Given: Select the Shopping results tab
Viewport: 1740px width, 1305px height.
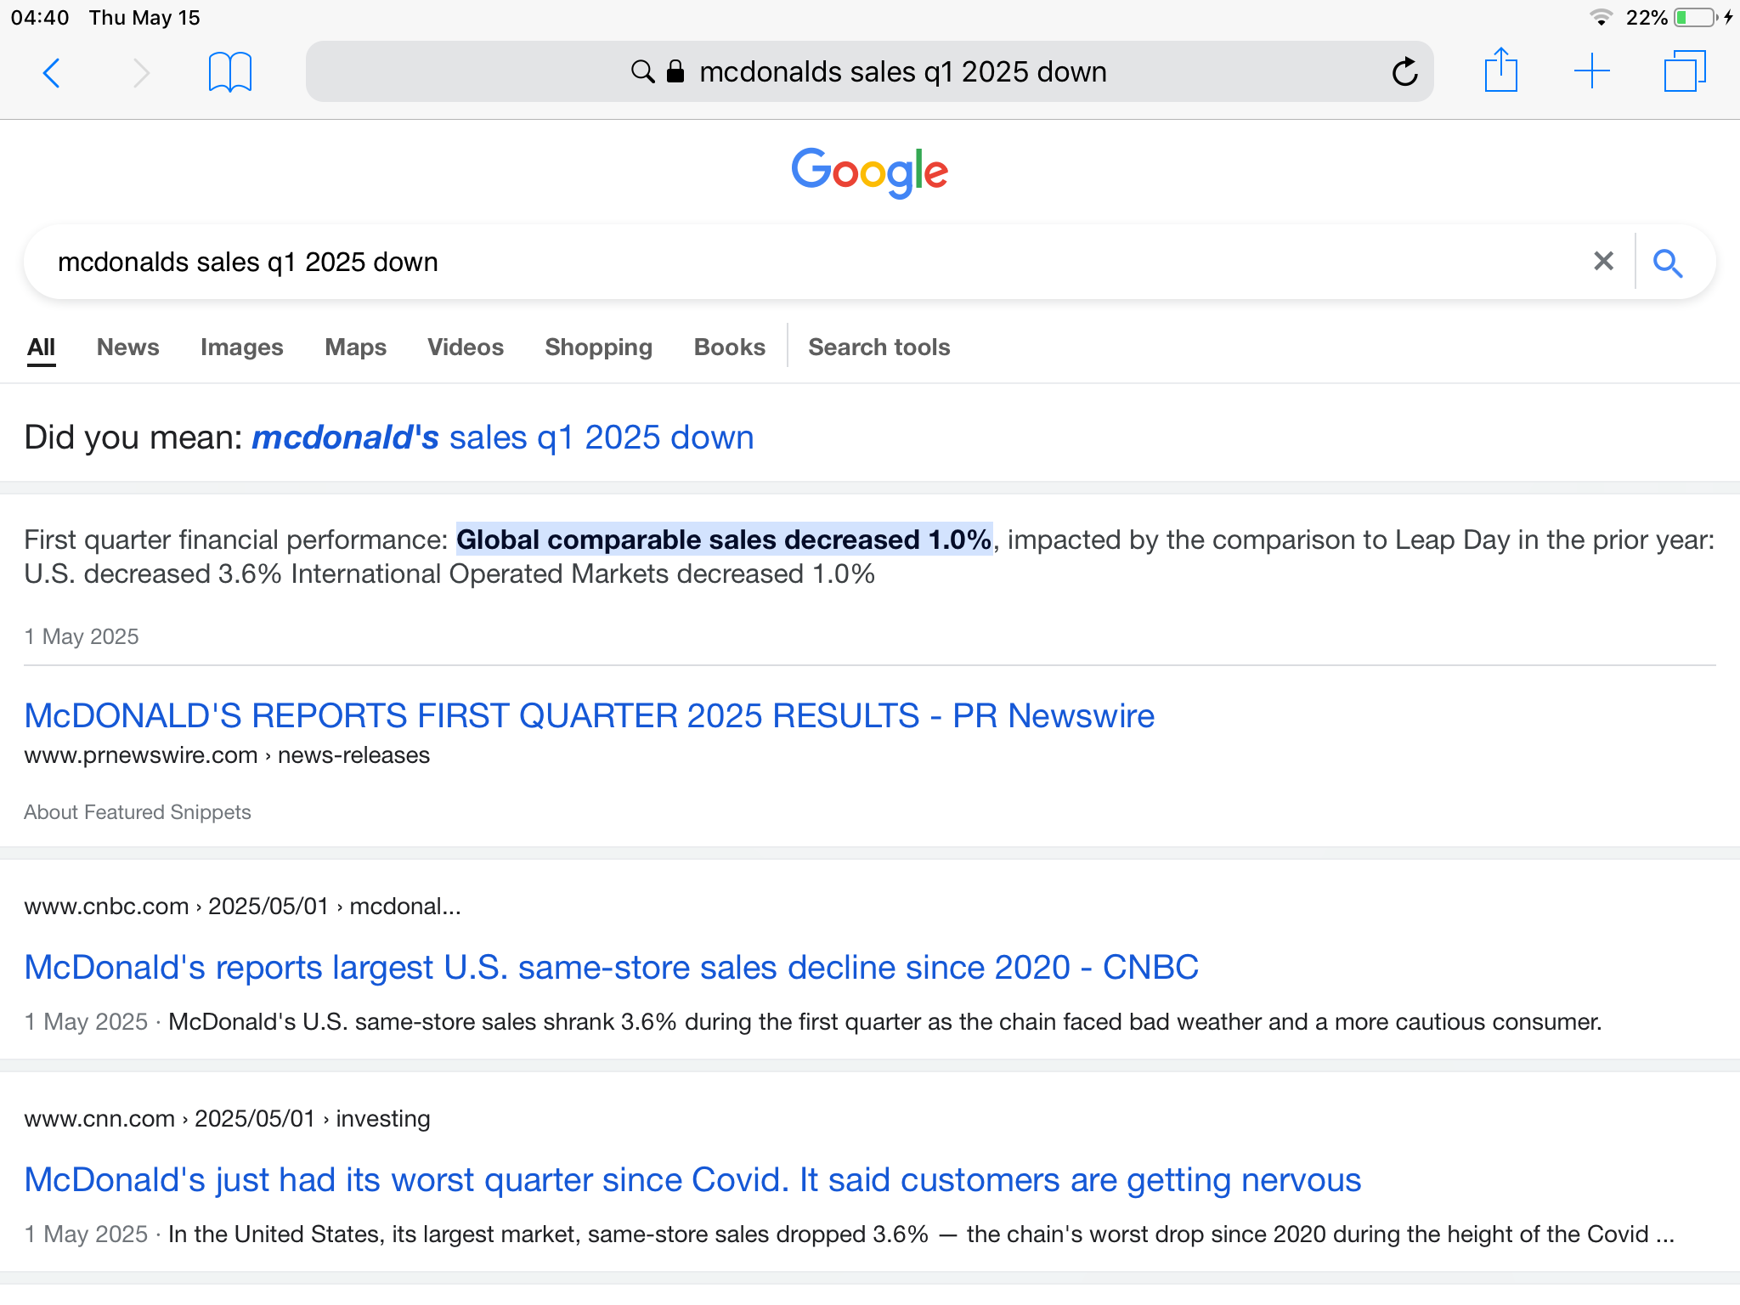Looking at the screenshot, I should tap(598, 347).
